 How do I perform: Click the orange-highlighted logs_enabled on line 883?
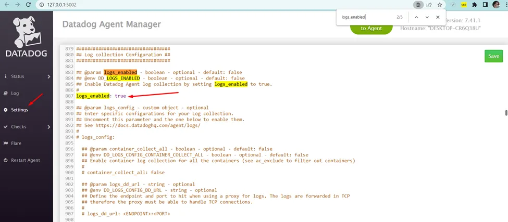pos(120,72)
